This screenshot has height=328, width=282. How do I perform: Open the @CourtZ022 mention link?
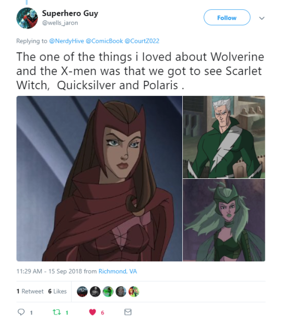coord(142,41)
